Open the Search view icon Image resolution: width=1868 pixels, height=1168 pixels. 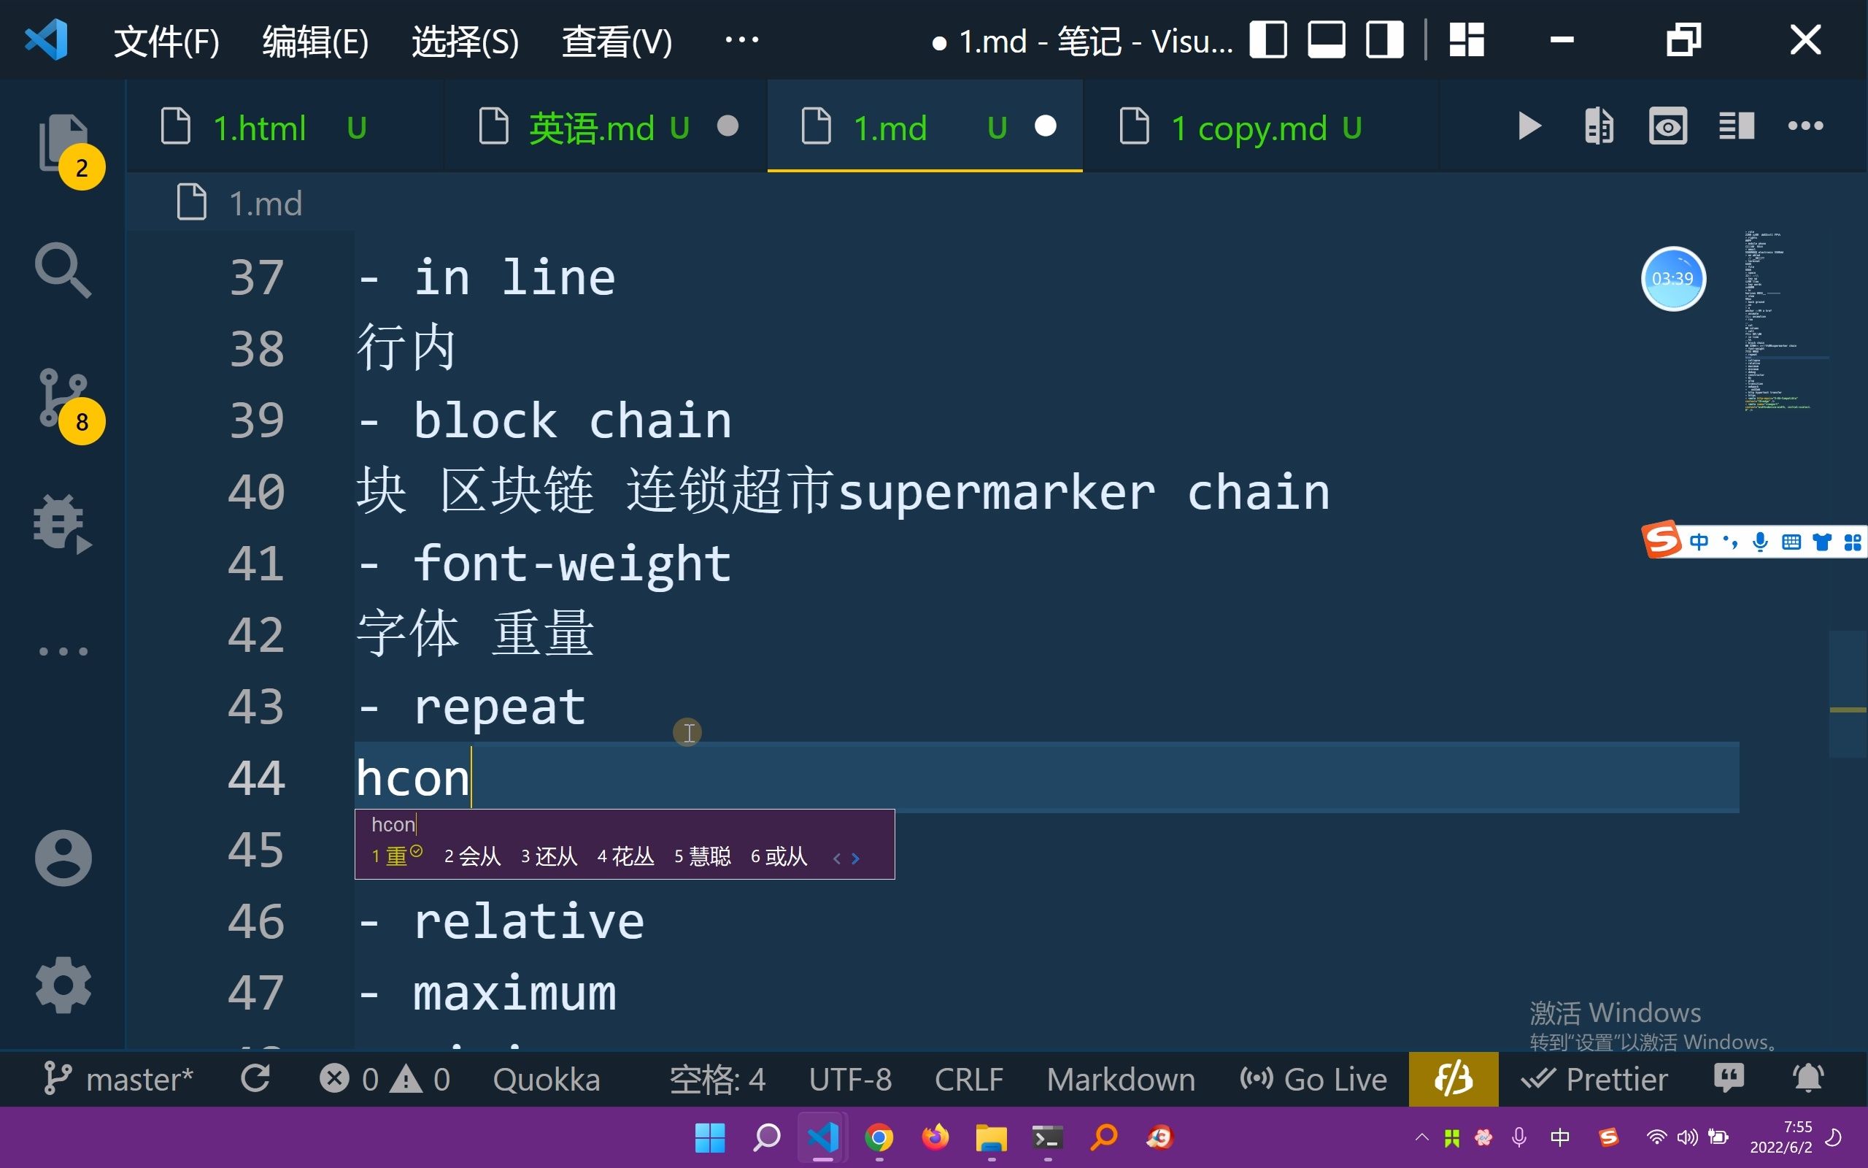coord(63,270)
